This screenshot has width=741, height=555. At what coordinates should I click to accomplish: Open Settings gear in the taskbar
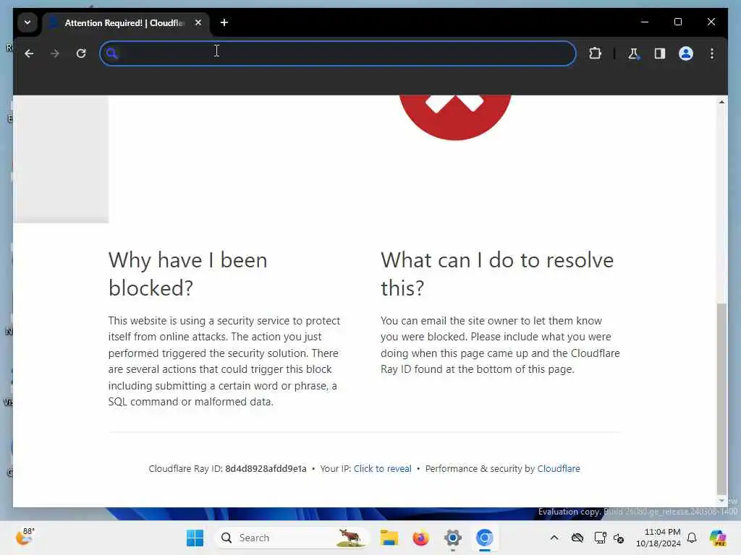pos(452,538)
